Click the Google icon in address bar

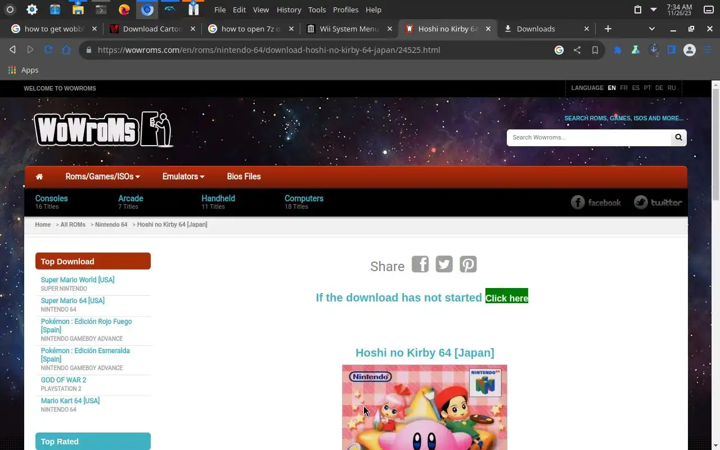pos(559,50)
